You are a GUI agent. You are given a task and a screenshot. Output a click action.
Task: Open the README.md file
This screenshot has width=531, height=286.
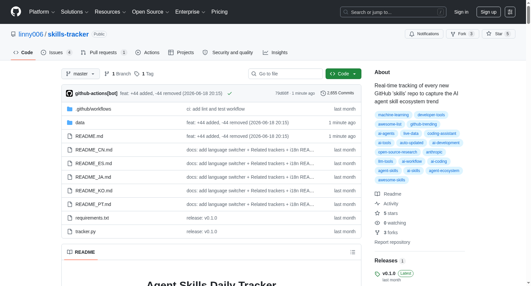point(89,136)
